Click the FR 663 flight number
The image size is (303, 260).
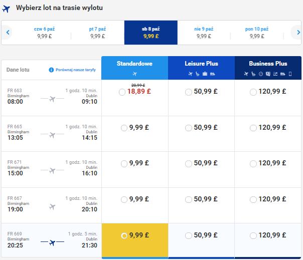[x=15, y=91]
